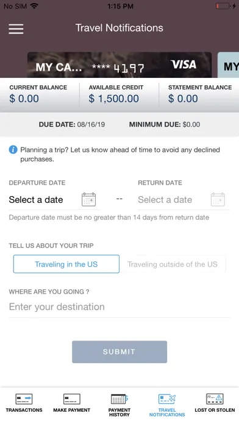Select the Travel Notifications tab

click(x=167, y=405)
